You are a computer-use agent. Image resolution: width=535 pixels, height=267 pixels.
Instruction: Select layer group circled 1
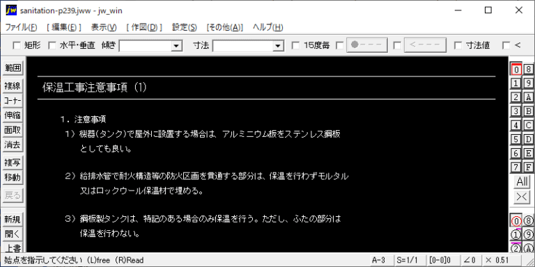click(x=516, y=234)
